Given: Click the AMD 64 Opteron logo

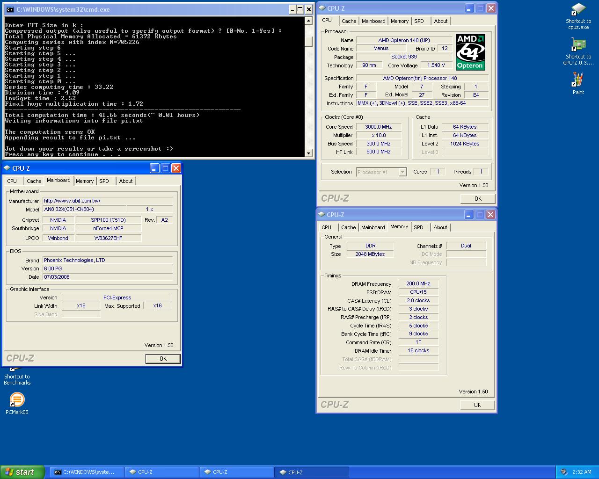Looking at the screenshot, I should 470,52.
